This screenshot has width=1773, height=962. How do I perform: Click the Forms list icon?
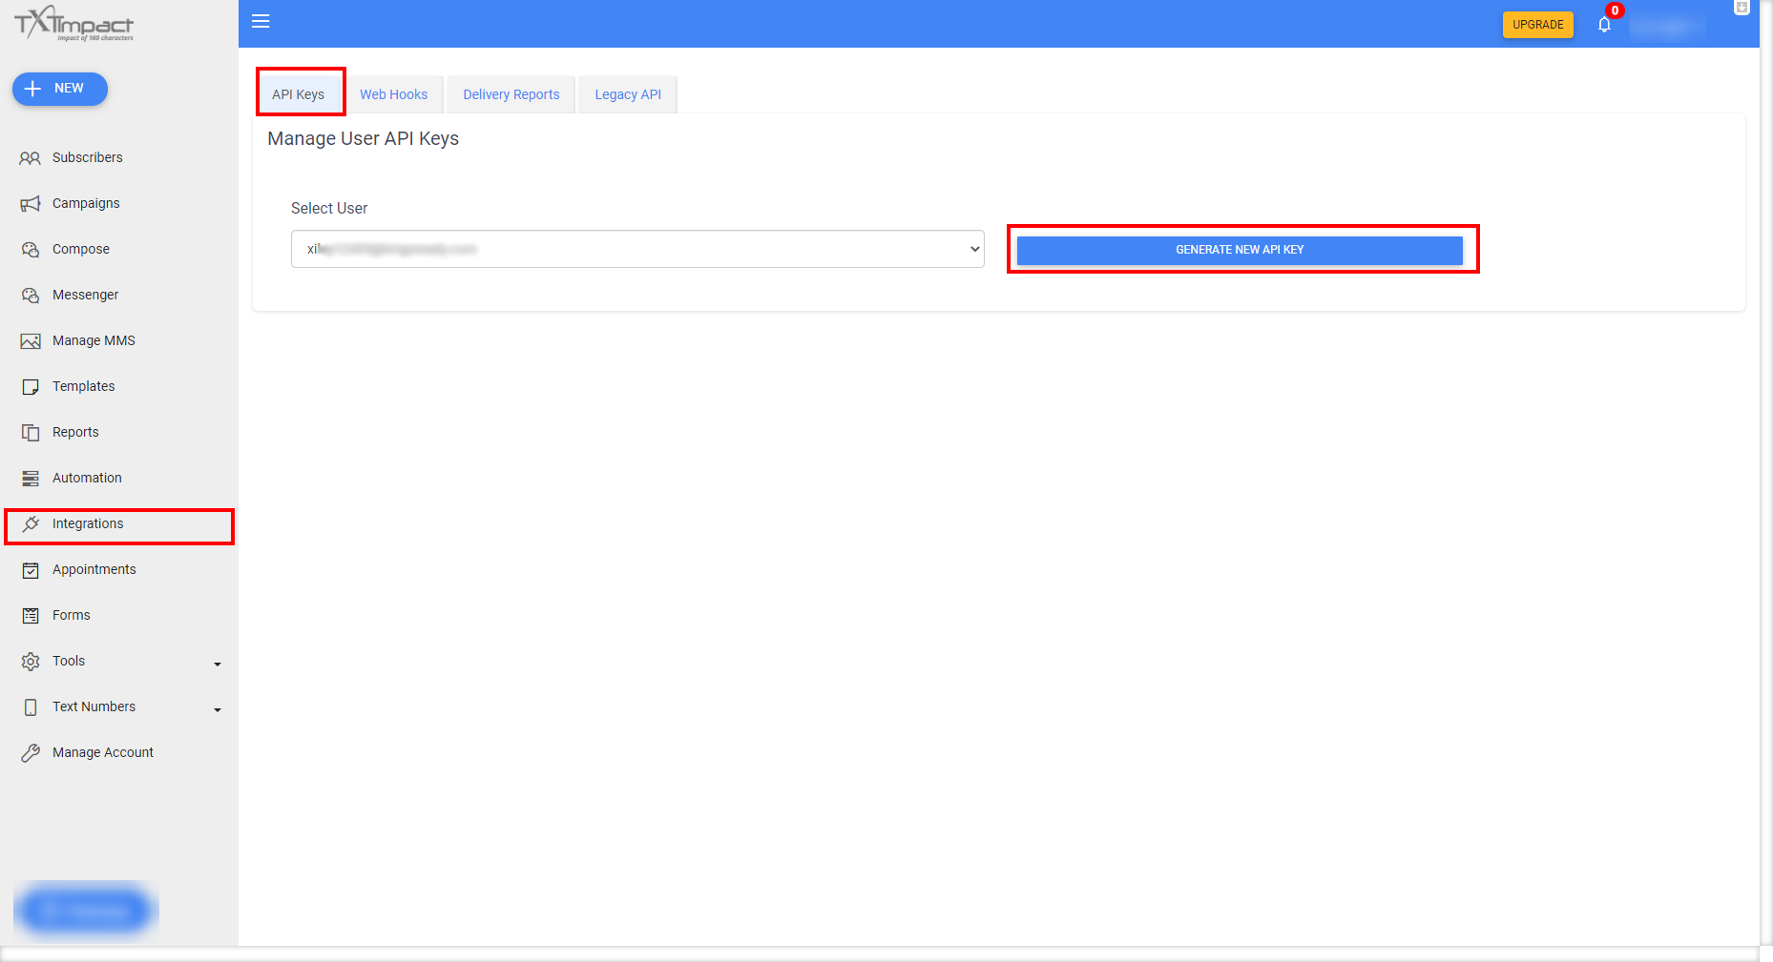tap(31, 616)
